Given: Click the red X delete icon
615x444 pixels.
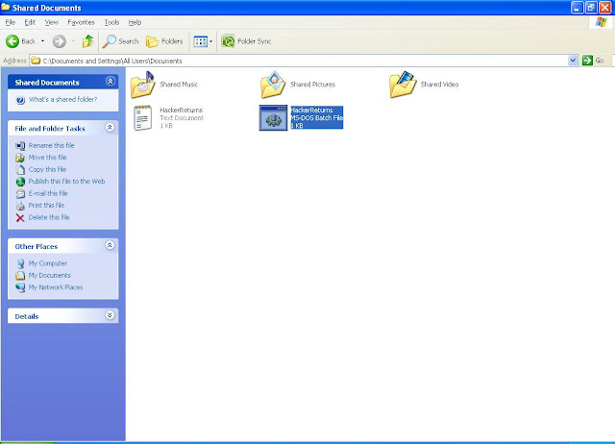Looking at the screenshot, I should coord(20,218).
